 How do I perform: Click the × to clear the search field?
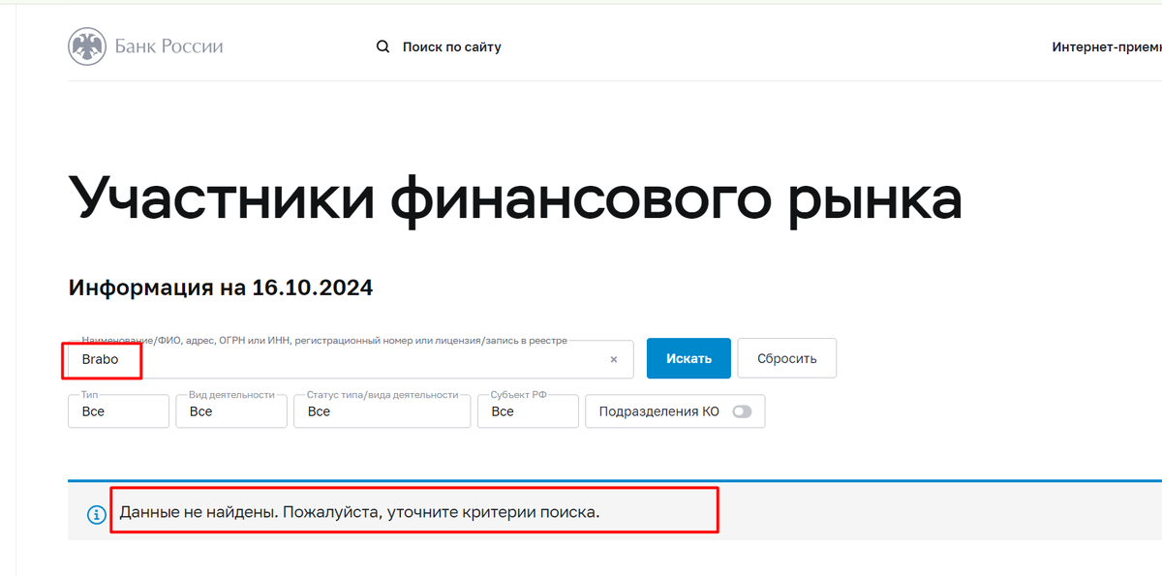[613, 359]
